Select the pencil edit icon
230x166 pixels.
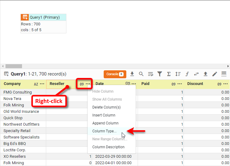pyautogui.click(x=215, y=74)
